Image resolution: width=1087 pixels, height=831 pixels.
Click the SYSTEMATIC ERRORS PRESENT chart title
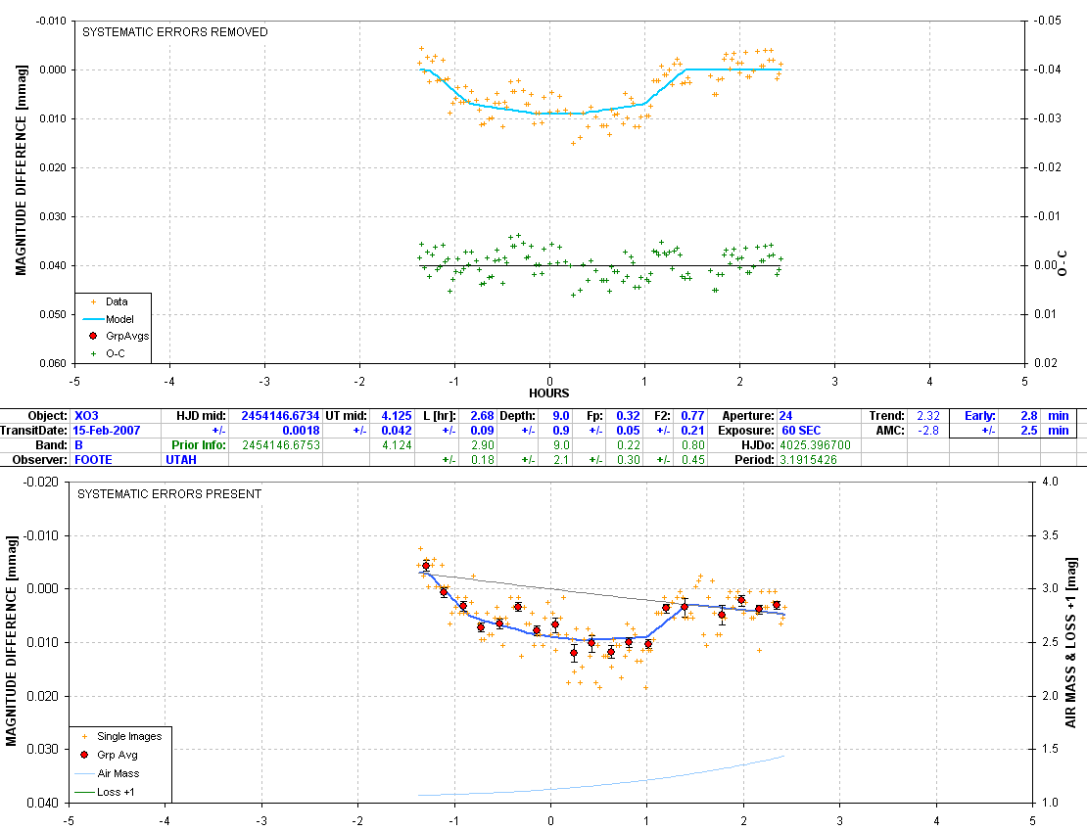pos(169,494)
